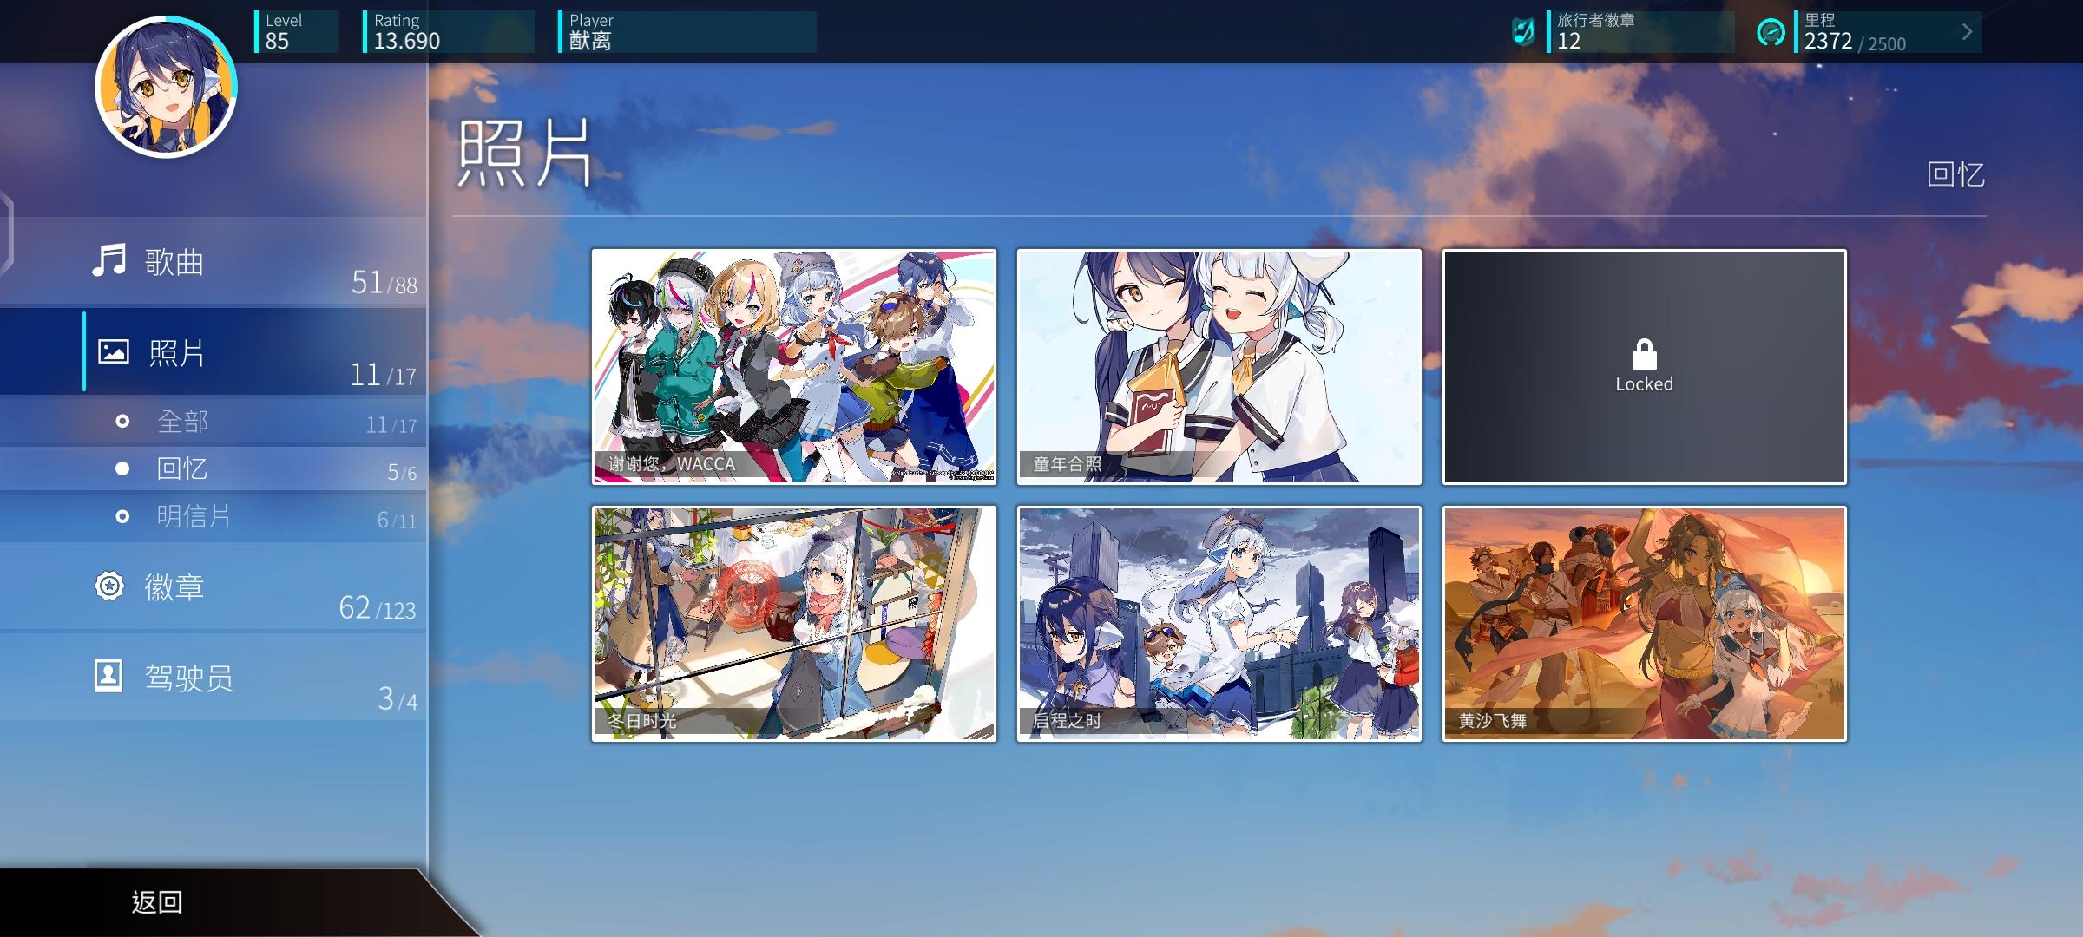Open the 童年合照 photo
2083x937 pixels.
click(x=1219, y=367)
